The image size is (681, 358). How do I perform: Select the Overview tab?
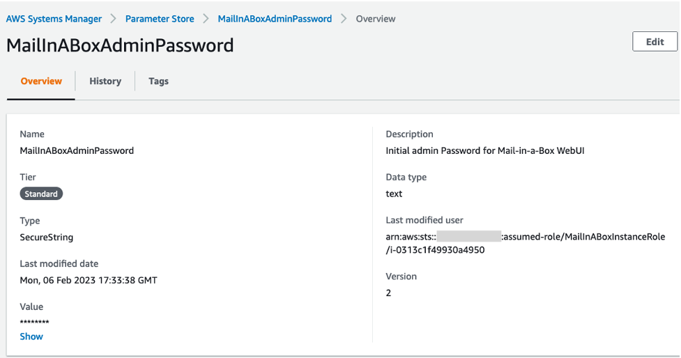41,81
